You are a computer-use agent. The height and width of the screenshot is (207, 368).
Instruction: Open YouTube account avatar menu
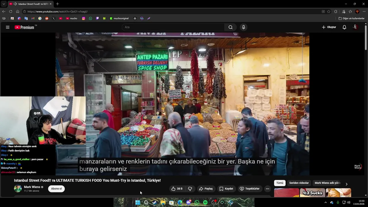tap(355, 27)
